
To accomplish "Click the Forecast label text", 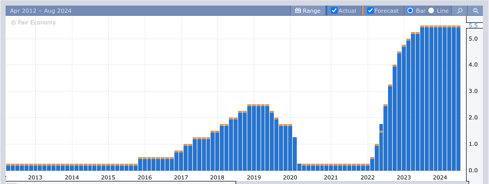I will tap(387, 11).
